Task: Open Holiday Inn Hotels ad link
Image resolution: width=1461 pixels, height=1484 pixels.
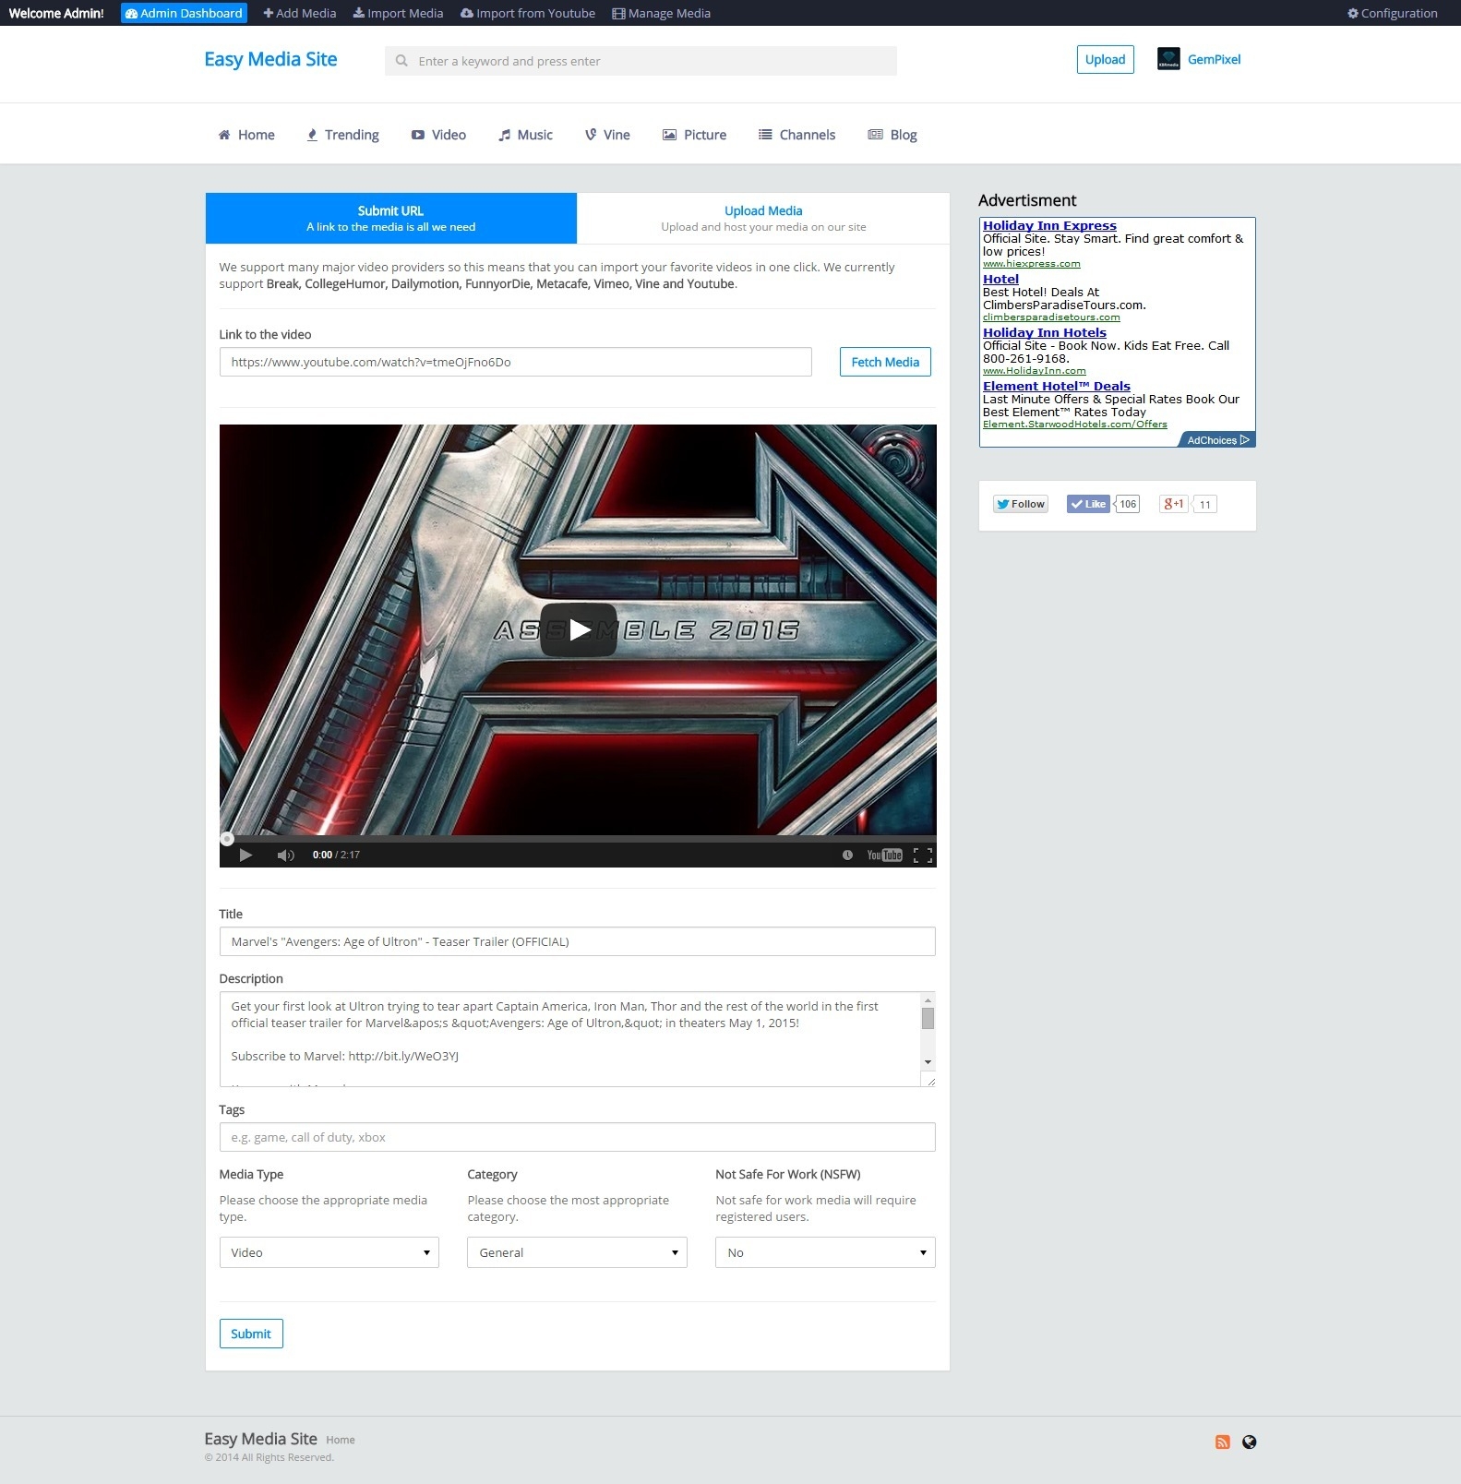Action: (x=1044, y=332)
